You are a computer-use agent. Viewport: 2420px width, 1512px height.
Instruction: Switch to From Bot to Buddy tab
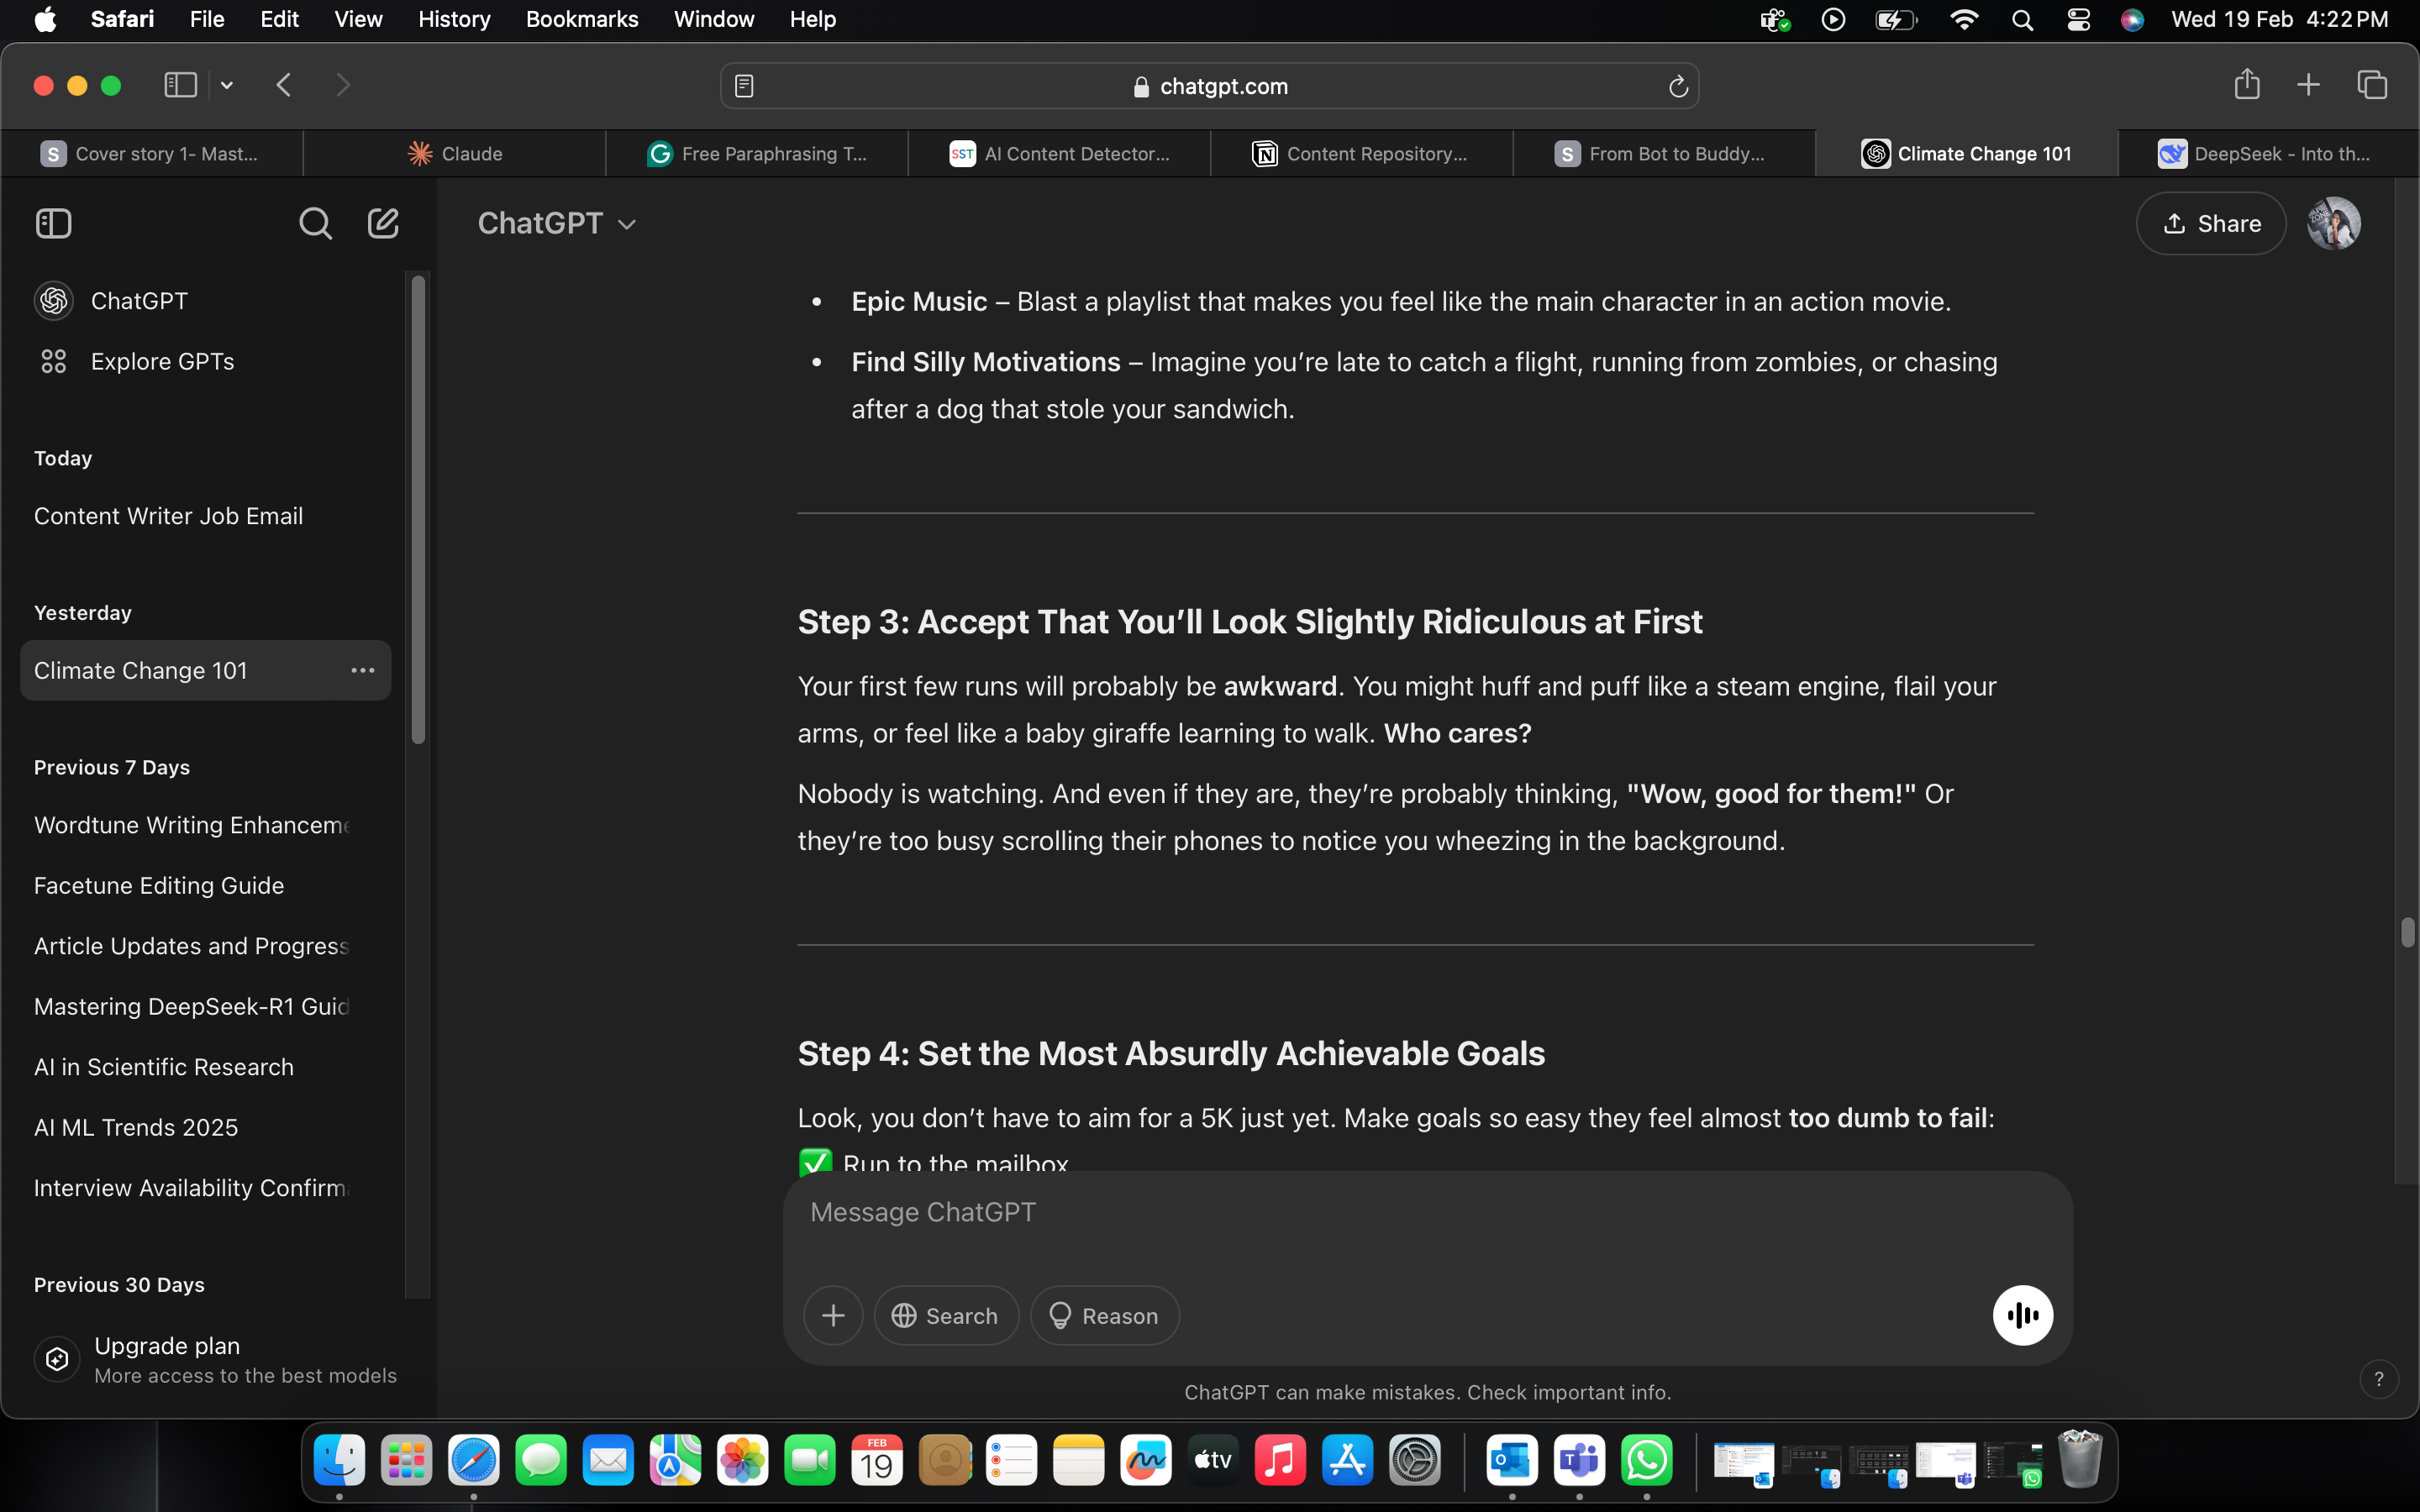point(1664,154)
